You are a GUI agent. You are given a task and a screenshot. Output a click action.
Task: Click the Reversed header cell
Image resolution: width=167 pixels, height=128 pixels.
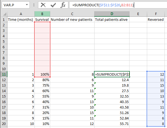click(x=157, y=19)
